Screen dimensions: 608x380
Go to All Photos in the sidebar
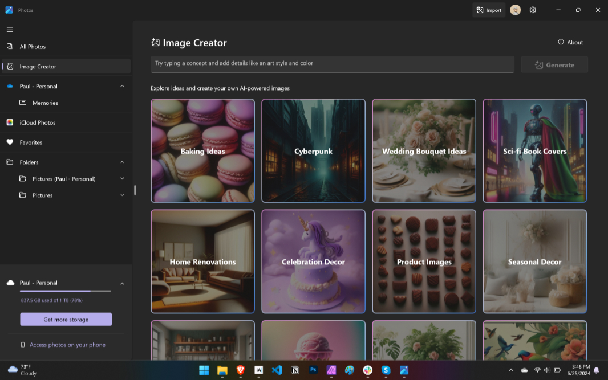tap(66, 47)
